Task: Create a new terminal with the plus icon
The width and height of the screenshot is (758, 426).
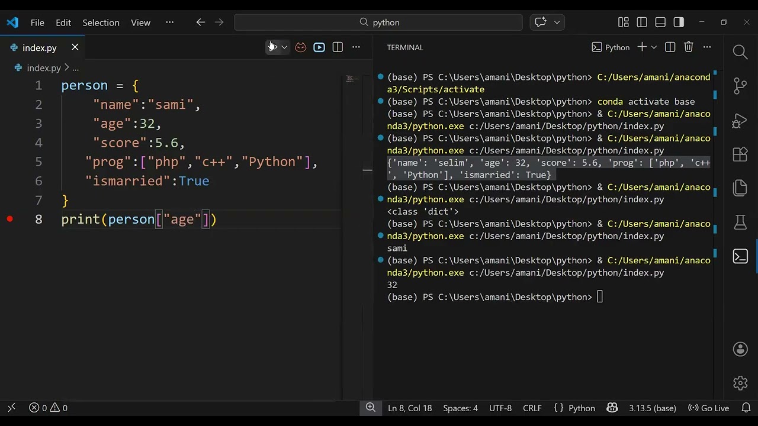Action: [x=642, y=47]
